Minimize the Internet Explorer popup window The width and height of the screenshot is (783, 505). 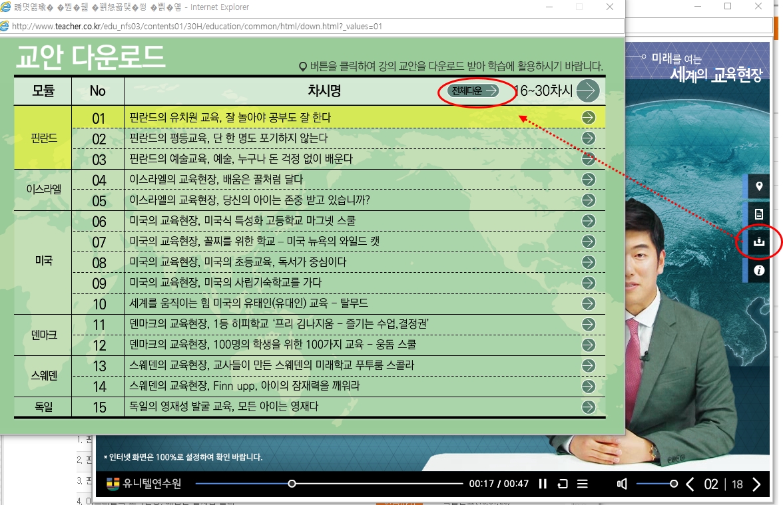[x=549, y=7]
